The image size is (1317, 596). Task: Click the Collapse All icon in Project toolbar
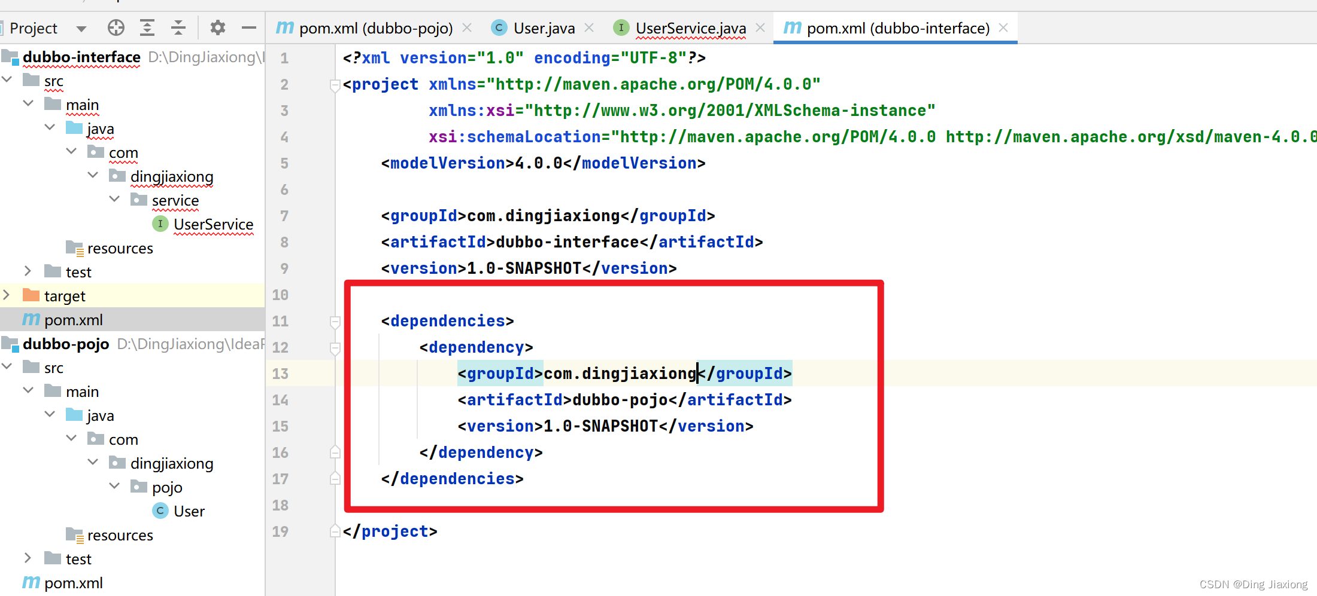[178, 27]
